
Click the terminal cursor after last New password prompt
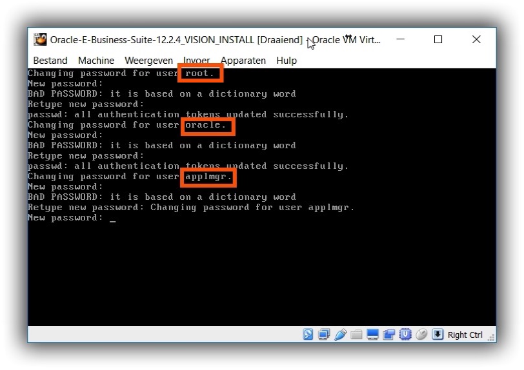(113, 220)
